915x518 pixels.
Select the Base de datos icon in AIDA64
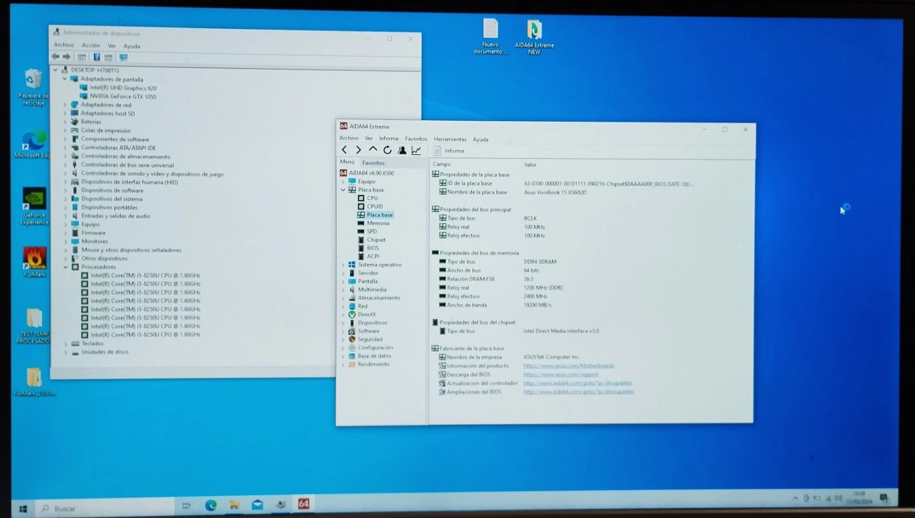pyautogui.click(x=352, y=356)
